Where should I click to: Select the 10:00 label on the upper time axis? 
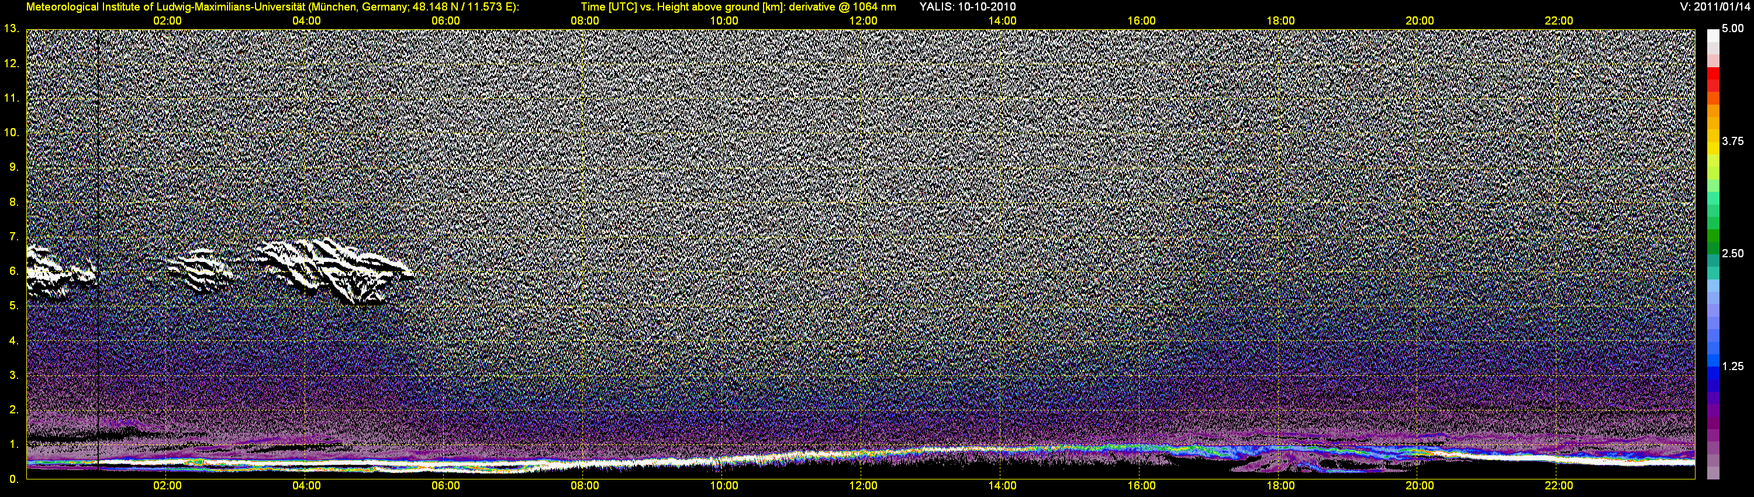point(724,21)
